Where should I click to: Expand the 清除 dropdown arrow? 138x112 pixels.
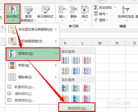coord(107,20)
